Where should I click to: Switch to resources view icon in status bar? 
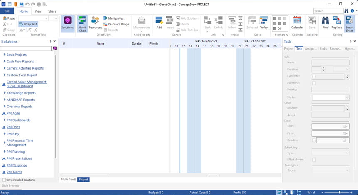point(286,192)
